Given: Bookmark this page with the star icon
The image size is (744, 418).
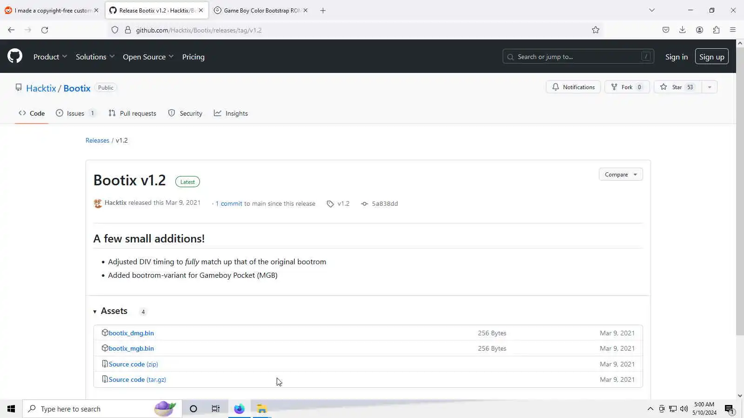Looking at the screenshot, I should 596,30.
